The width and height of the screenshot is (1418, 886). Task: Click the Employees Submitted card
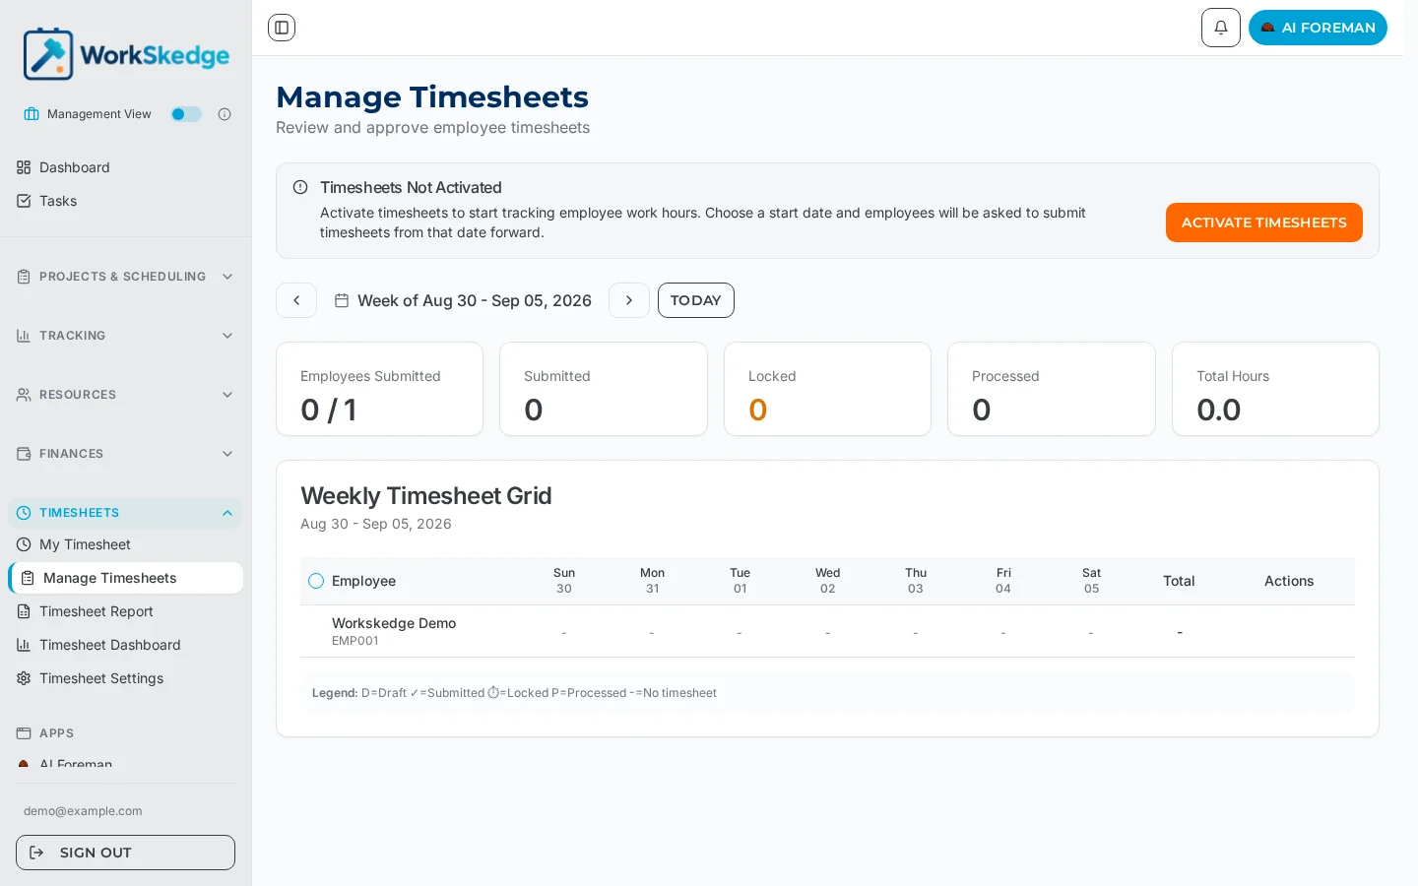pos(380,389)
